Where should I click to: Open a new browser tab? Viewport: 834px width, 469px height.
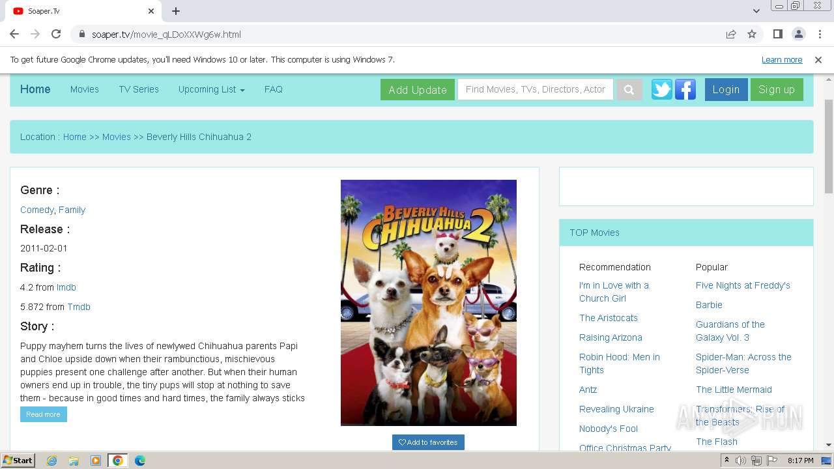[176, 11]
